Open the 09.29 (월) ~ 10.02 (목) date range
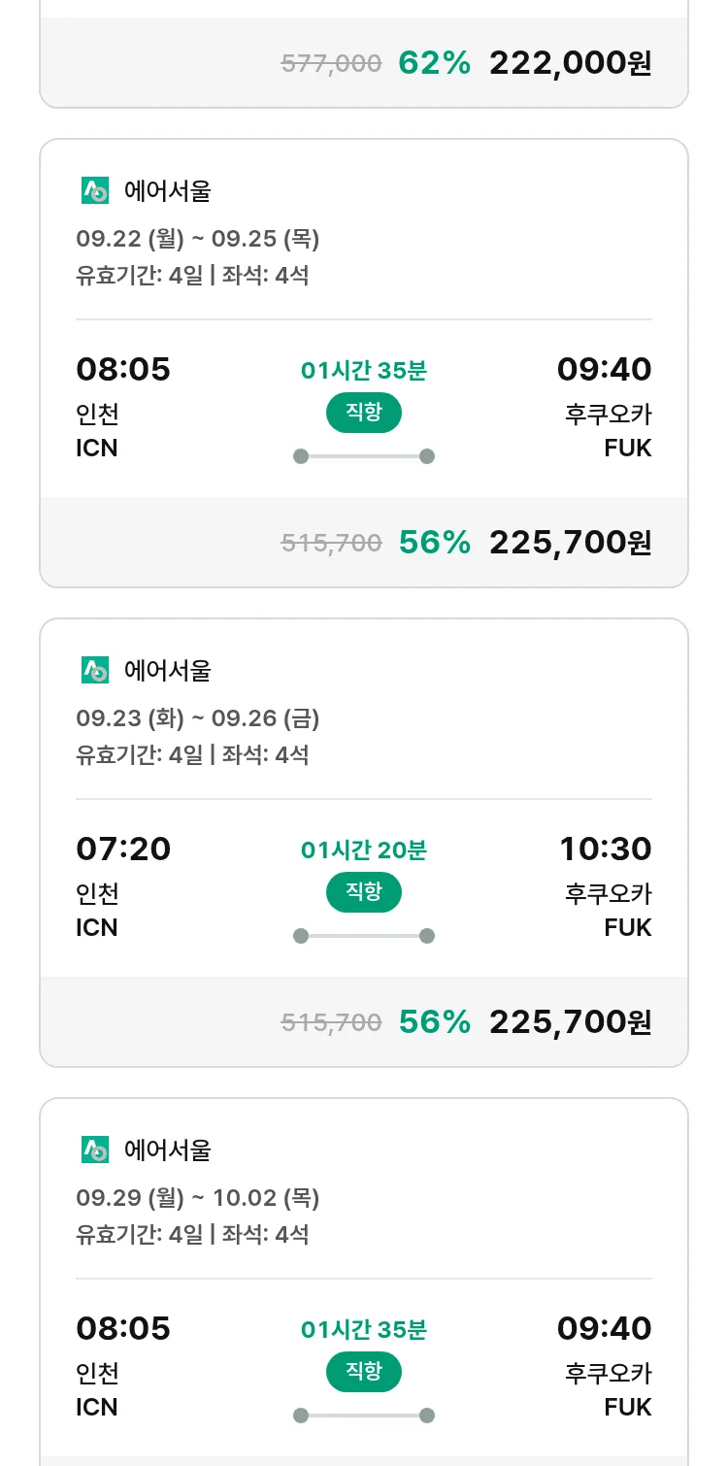 [x=198, y=1198]
